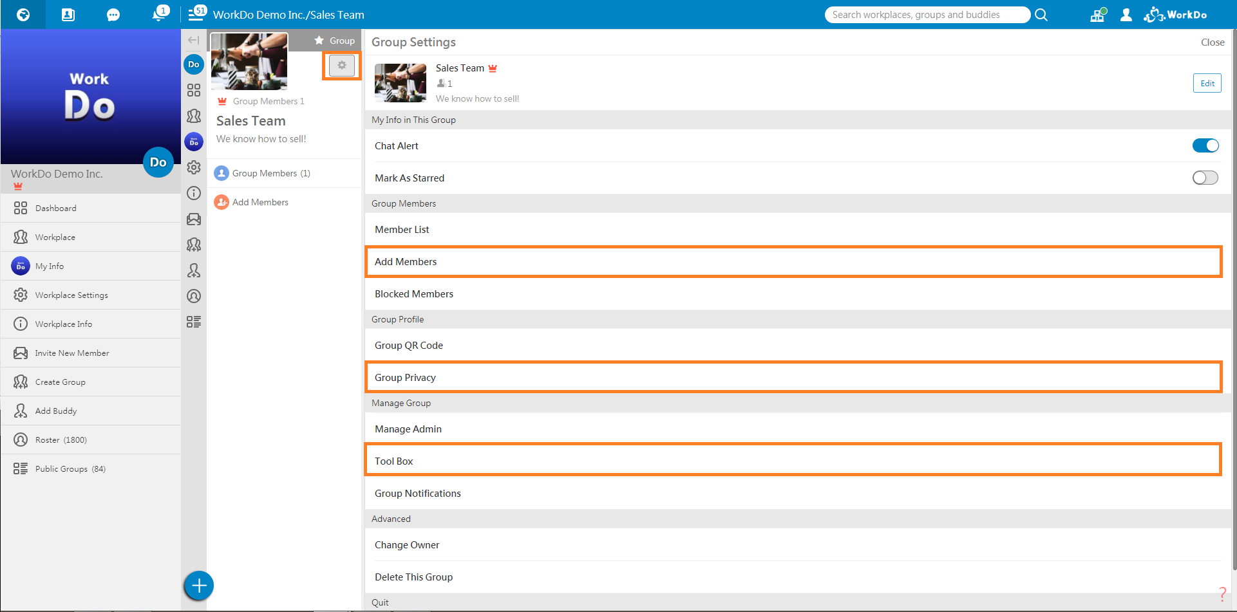1237x612 pixels.
Task: Open Create Group icon in narrow icon strip
Action: coord(194,245)
